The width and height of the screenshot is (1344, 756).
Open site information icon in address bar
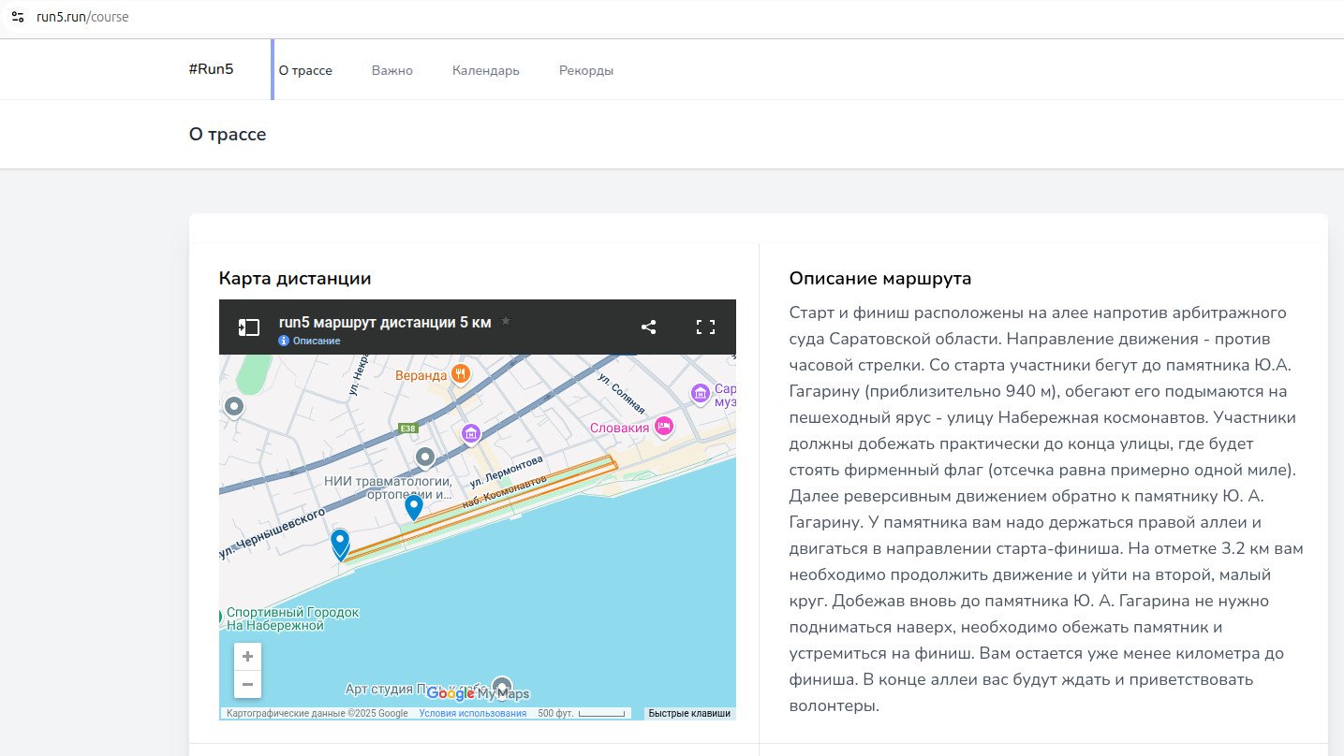point(17,17)
